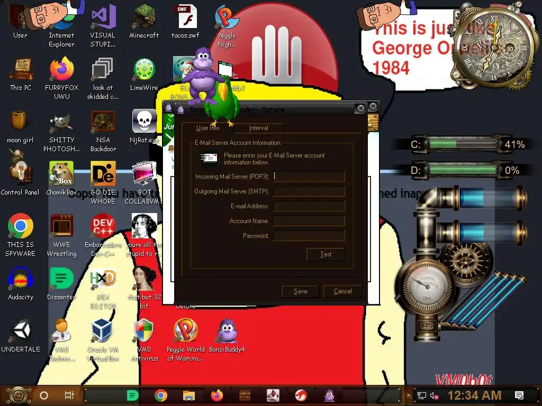This screenshot has width=542, height=406.
Task: Open the moon girl folder
Action: tap(20, 126)
